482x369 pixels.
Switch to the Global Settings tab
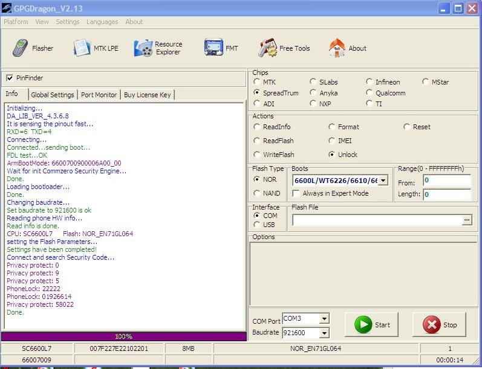[x=53, y=95]
